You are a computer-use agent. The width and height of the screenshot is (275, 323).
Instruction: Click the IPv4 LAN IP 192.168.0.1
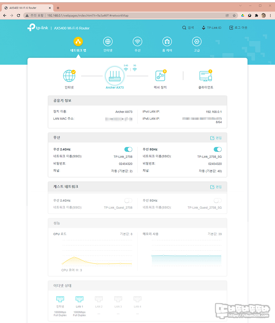tap(214, 112)
